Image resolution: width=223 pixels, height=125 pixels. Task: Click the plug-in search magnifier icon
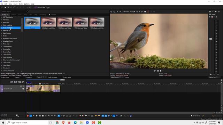28,11
